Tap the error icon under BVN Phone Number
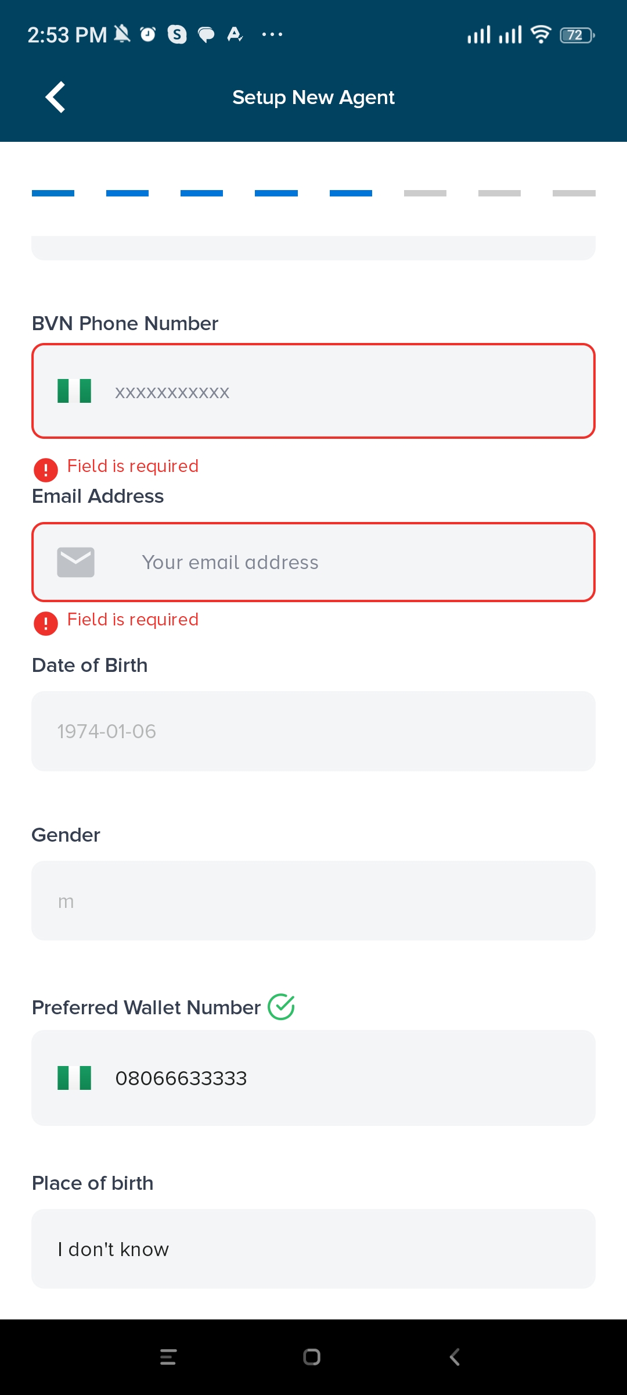Screen dimensions: 627x1395 pos(46,470)
